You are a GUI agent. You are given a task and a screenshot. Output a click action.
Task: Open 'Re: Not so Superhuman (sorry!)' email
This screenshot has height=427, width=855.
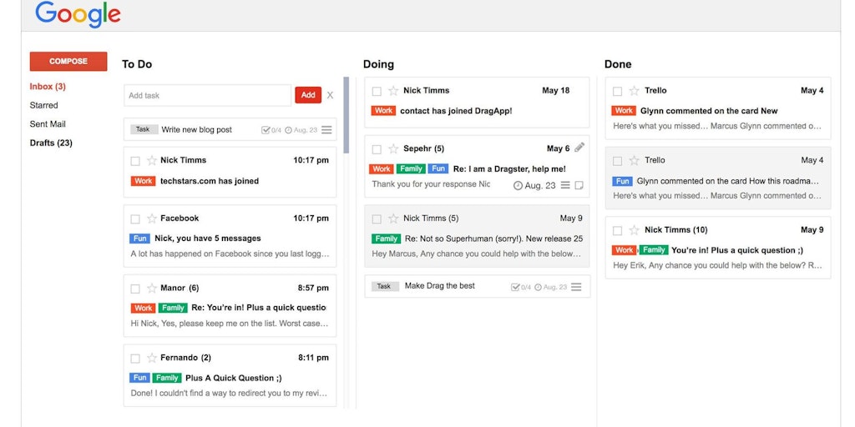[493, 239]
